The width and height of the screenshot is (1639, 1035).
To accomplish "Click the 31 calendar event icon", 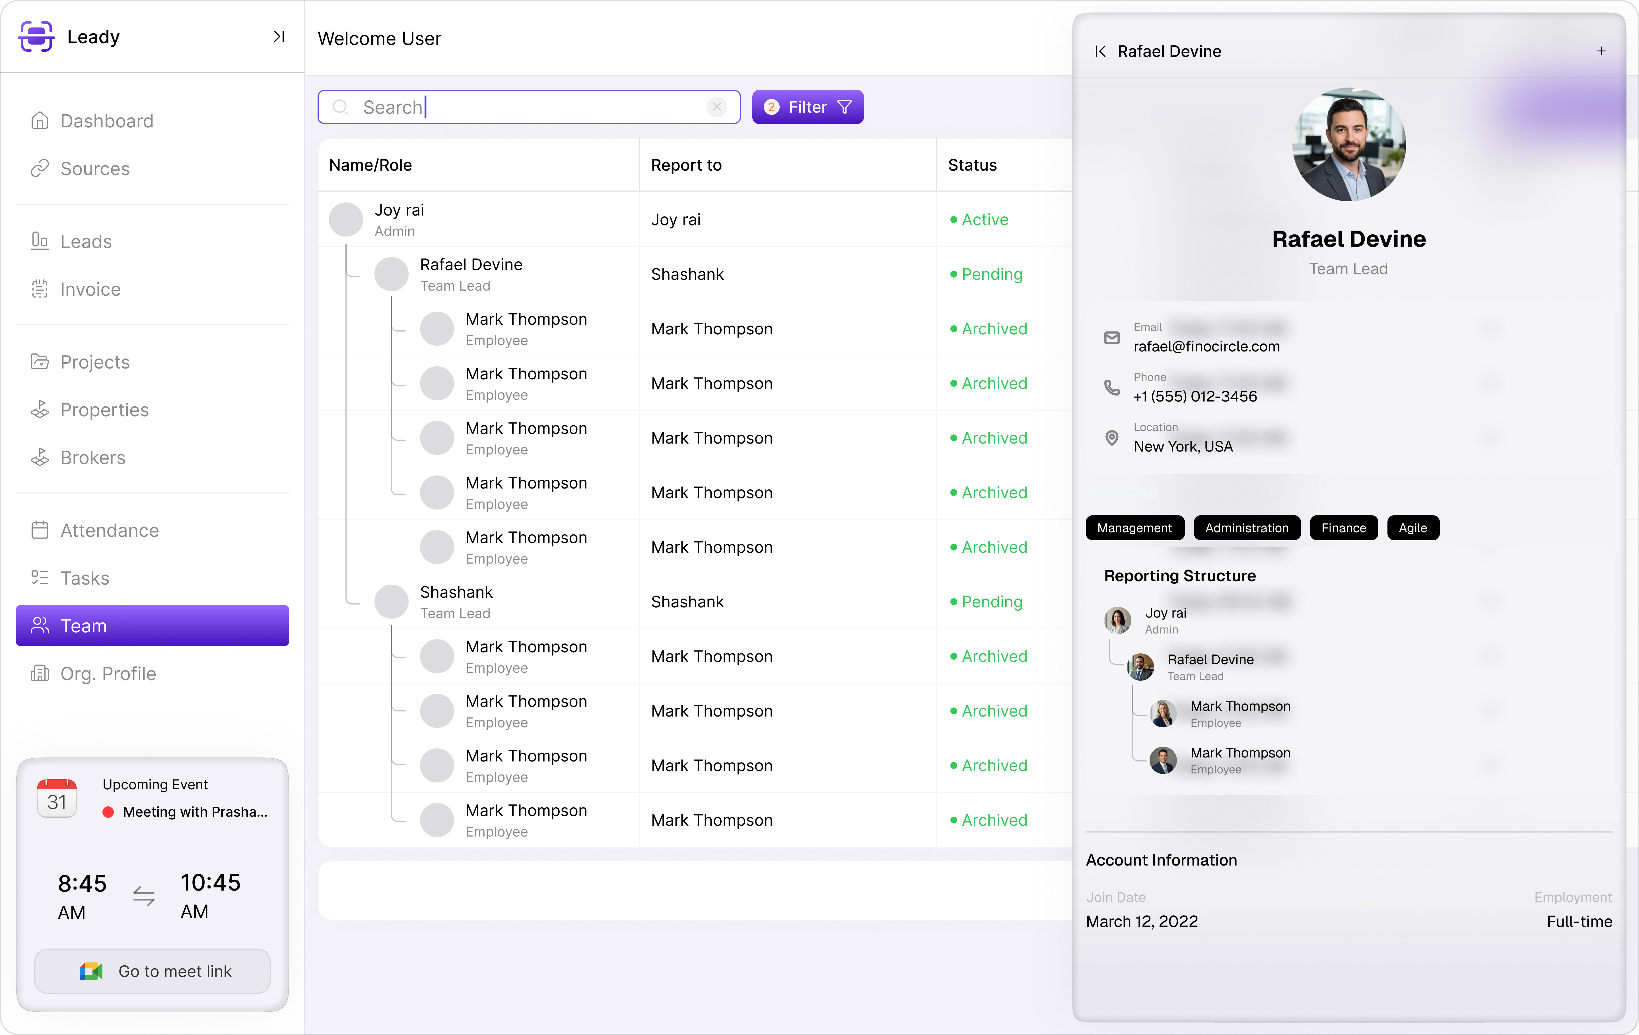I will (57, 798).
